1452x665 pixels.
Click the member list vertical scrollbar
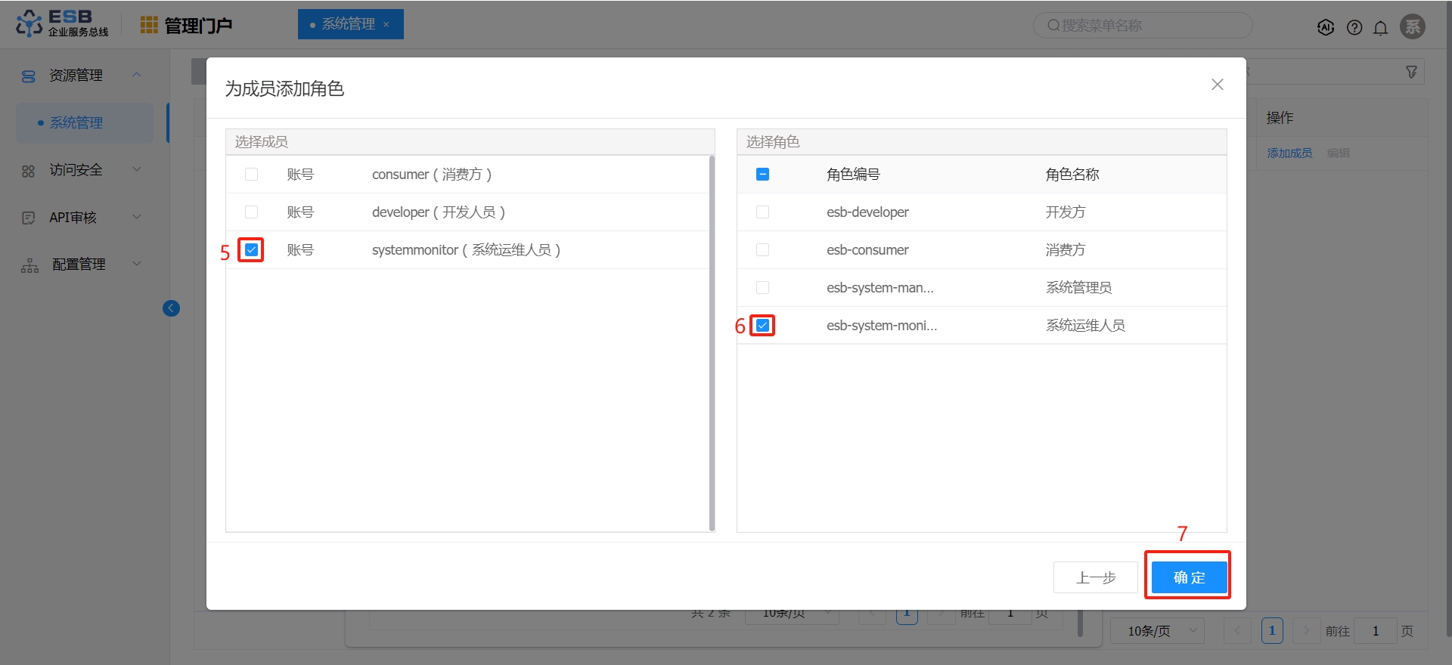712,343
